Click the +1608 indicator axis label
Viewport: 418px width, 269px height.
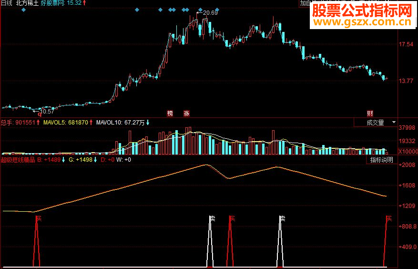(x=407, y=185)
